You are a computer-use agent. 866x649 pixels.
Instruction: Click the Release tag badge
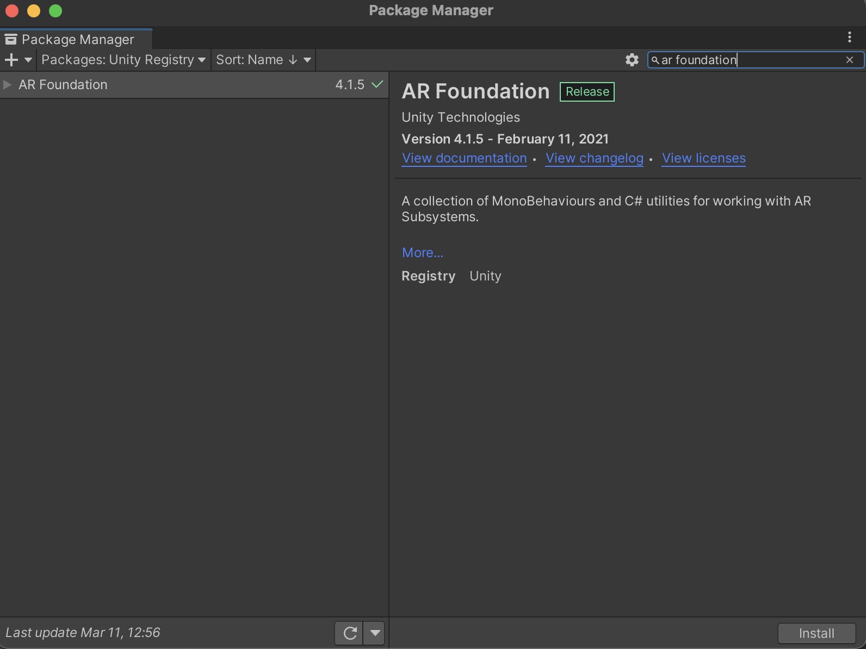click(x=587, y=92)
